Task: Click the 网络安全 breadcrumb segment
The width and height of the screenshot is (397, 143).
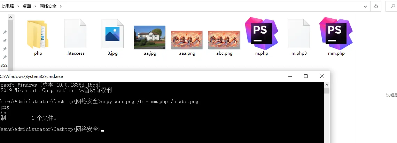Action: 48,6
